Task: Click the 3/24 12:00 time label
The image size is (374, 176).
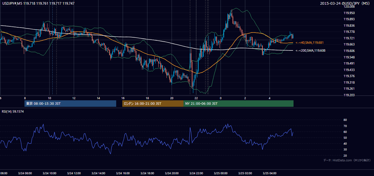Action: [74, 173]
